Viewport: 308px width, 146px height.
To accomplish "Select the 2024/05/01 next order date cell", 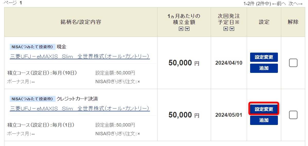I will 229,115.
